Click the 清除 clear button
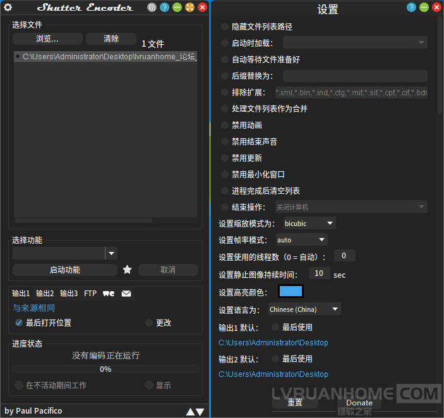The height and width of the screenshot is (418, 444). [x=111, y=39]
